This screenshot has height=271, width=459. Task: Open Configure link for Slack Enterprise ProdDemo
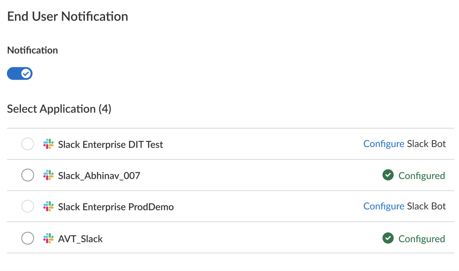384,206
